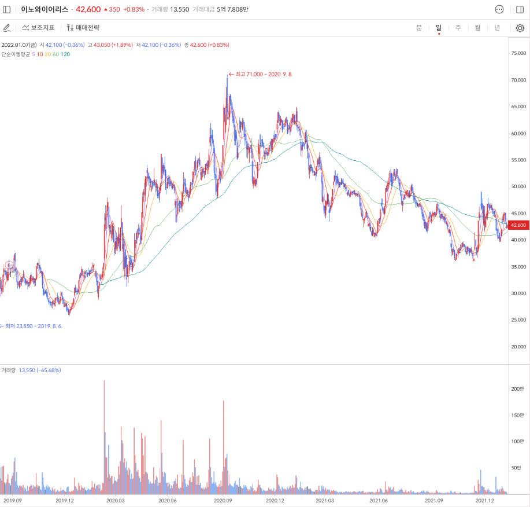
Task: Switch to the 월 monthly timeframe
Action: point(477,28)
